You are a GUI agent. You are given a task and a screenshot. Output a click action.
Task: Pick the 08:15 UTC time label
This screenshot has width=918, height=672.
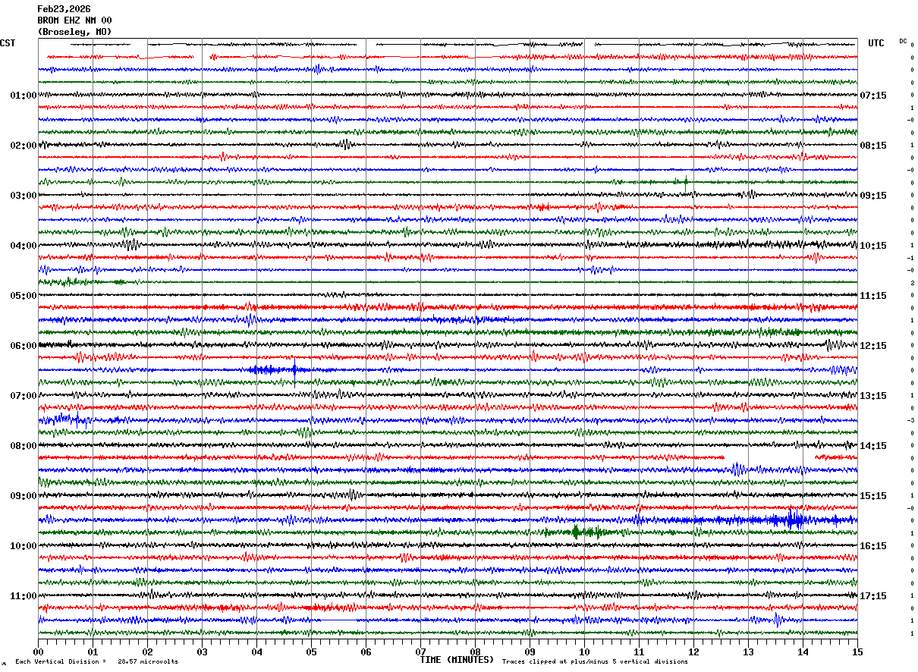pyautogui.click(x=873, y=146)
